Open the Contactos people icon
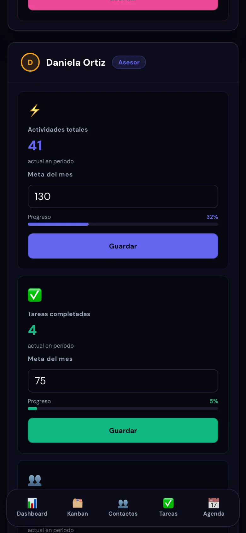The width and height of the screenshot is (246, 533). click(x=123, y=503)
